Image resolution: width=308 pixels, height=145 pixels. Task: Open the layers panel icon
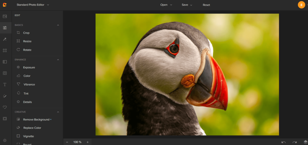(306, 142)
